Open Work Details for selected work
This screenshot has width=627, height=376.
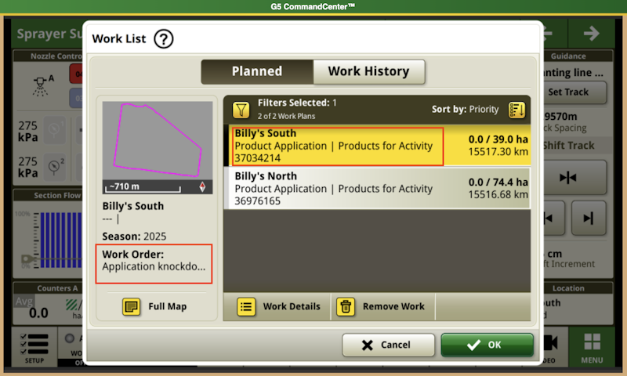pos(278,306)
